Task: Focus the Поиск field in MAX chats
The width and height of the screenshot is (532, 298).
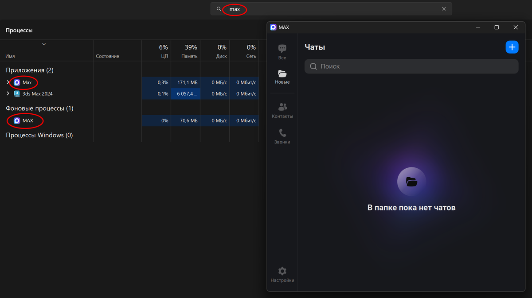Action: click(x=411, y=66)
